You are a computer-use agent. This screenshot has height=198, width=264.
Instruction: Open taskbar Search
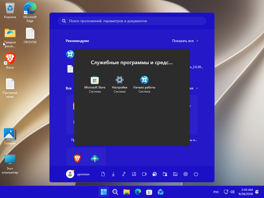[115, 192]
